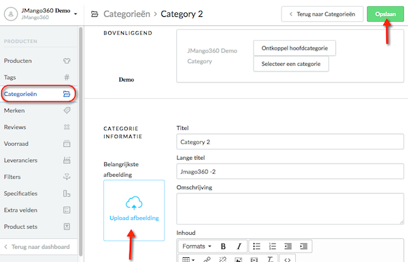Click Ontkoppel hoofdcategorie button
Viewport: 408px width, 262px height.
[x=294, y=48]
